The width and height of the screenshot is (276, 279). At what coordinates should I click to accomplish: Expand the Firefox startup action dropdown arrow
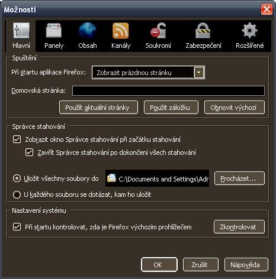click(199, 73)
